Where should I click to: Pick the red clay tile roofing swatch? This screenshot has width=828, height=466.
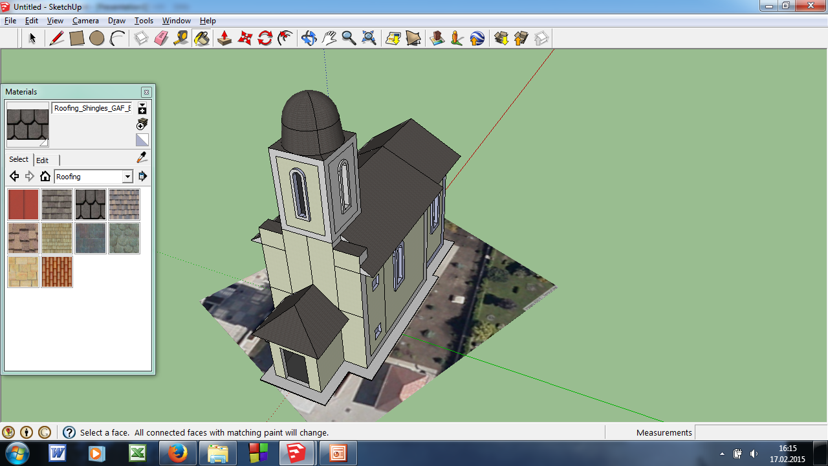tap(57, 272)
